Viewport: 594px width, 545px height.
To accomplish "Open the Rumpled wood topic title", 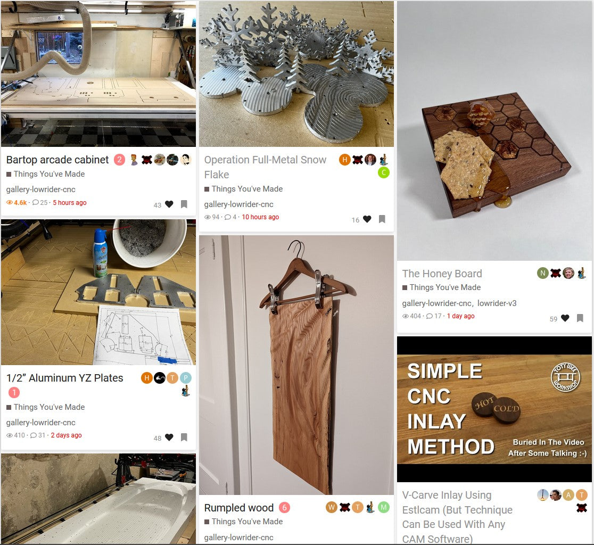I will point(238,508).
